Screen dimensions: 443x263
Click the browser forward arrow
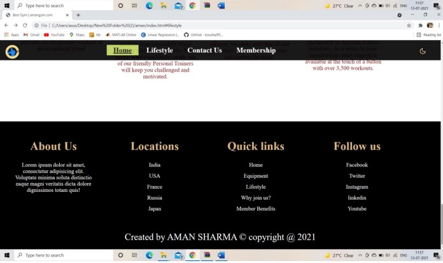[15, 25]
